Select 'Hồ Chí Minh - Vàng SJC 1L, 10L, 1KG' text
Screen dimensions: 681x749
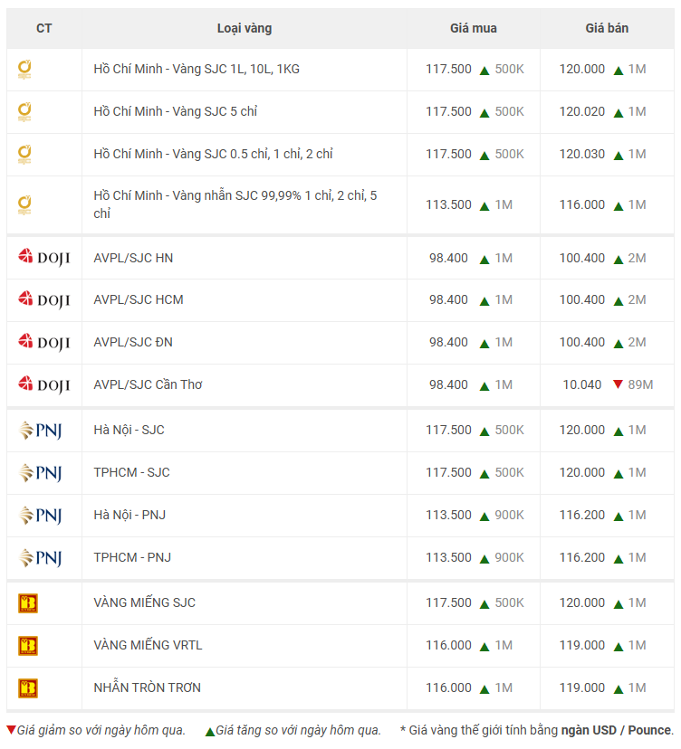[x=197, y=70]
